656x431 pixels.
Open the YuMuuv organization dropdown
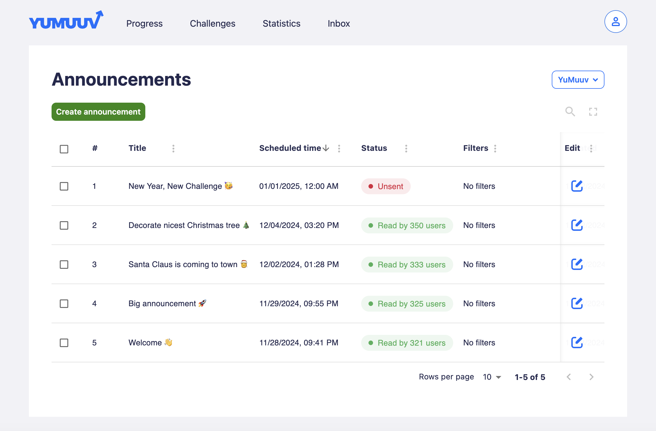(578, 80)
